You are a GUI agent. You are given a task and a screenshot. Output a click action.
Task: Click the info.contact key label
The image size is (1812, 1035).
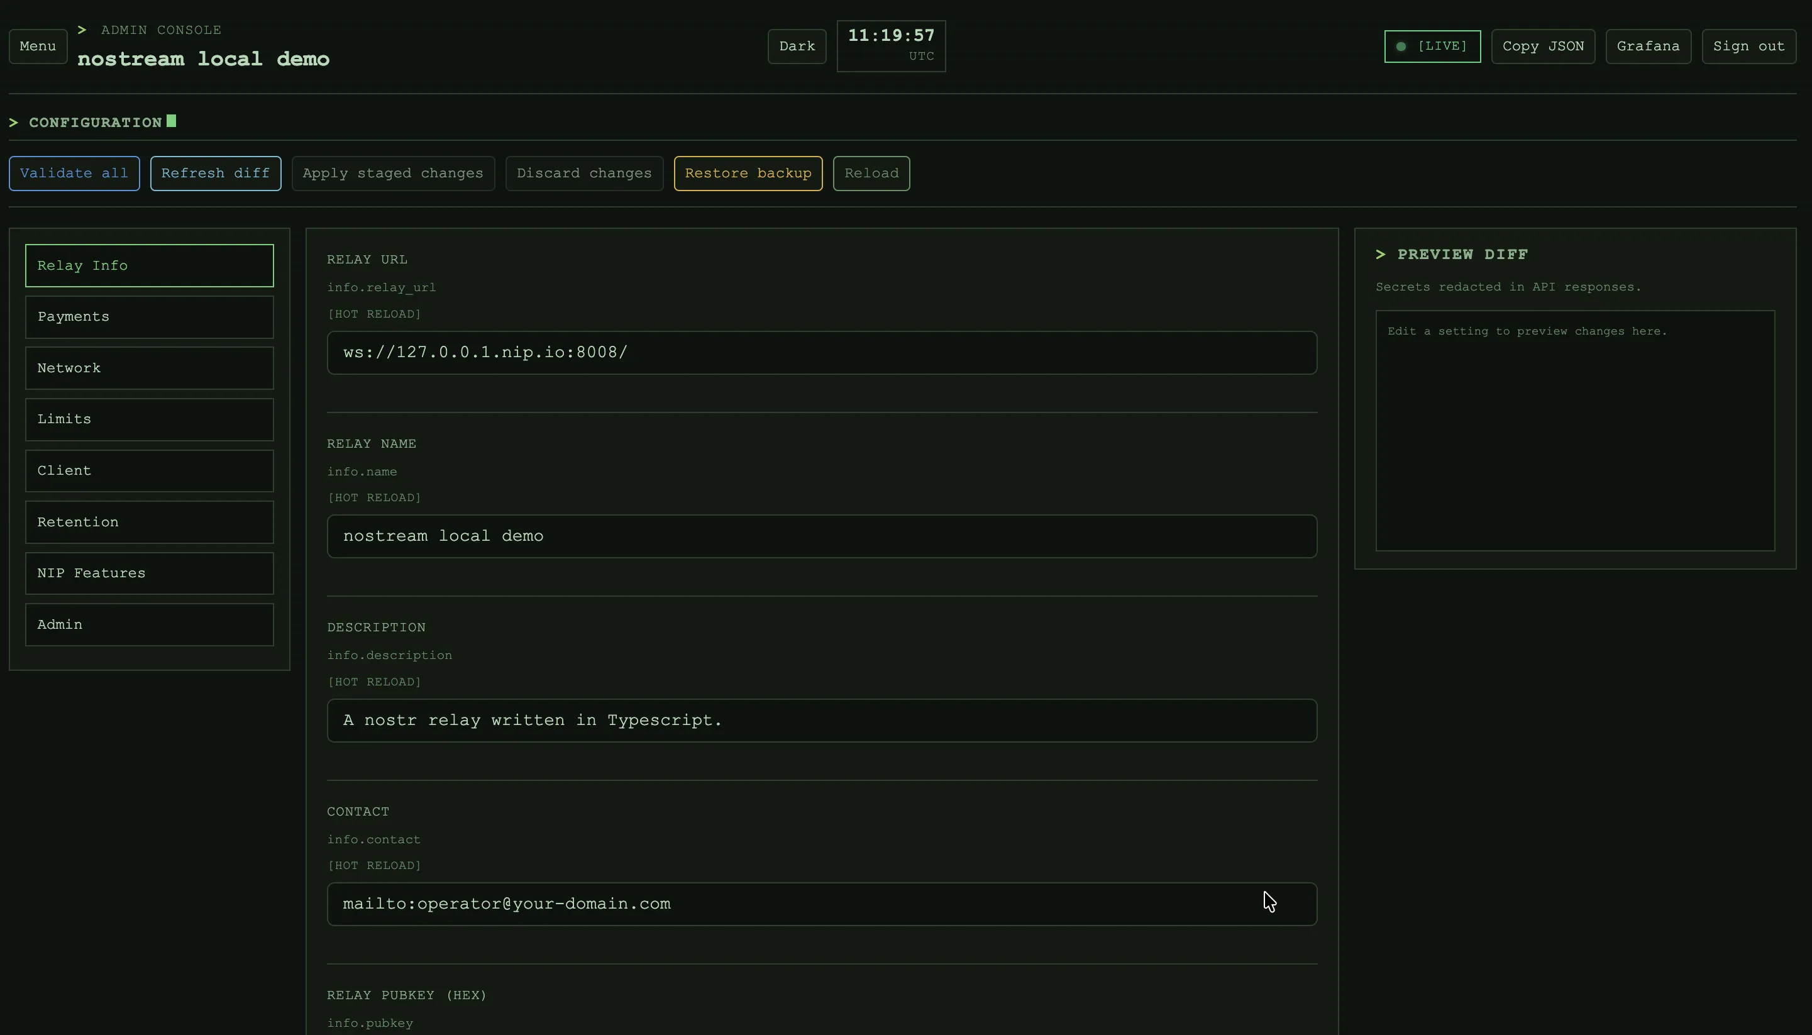[373, 839]
